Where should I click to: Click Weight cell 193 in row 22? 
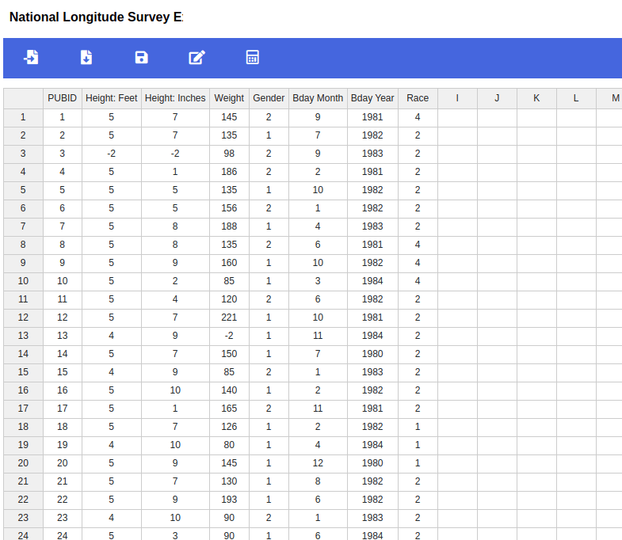pos(229,500)
